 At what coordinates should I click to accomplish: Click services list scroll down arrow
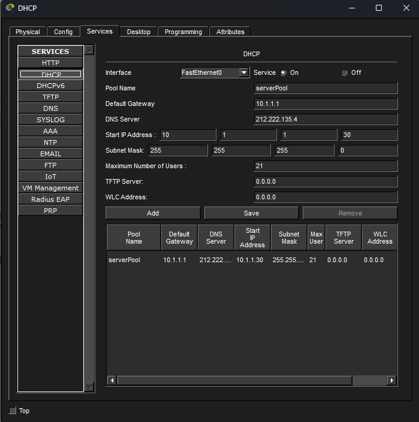tap(89, 387)
